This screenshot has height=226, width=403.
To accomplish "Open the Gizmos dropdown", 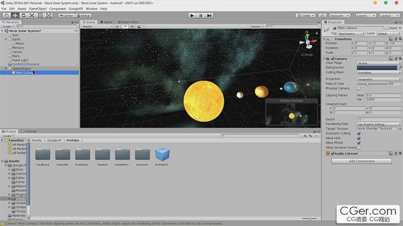I will pos(256,26).
